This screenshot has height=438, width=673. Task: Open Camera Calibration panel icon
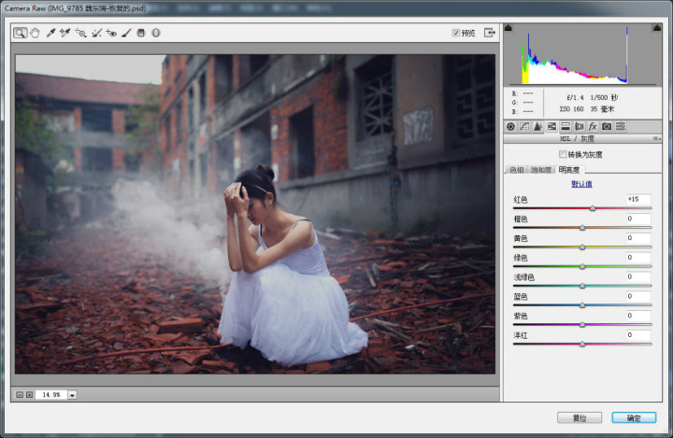(x=607, y=126)
